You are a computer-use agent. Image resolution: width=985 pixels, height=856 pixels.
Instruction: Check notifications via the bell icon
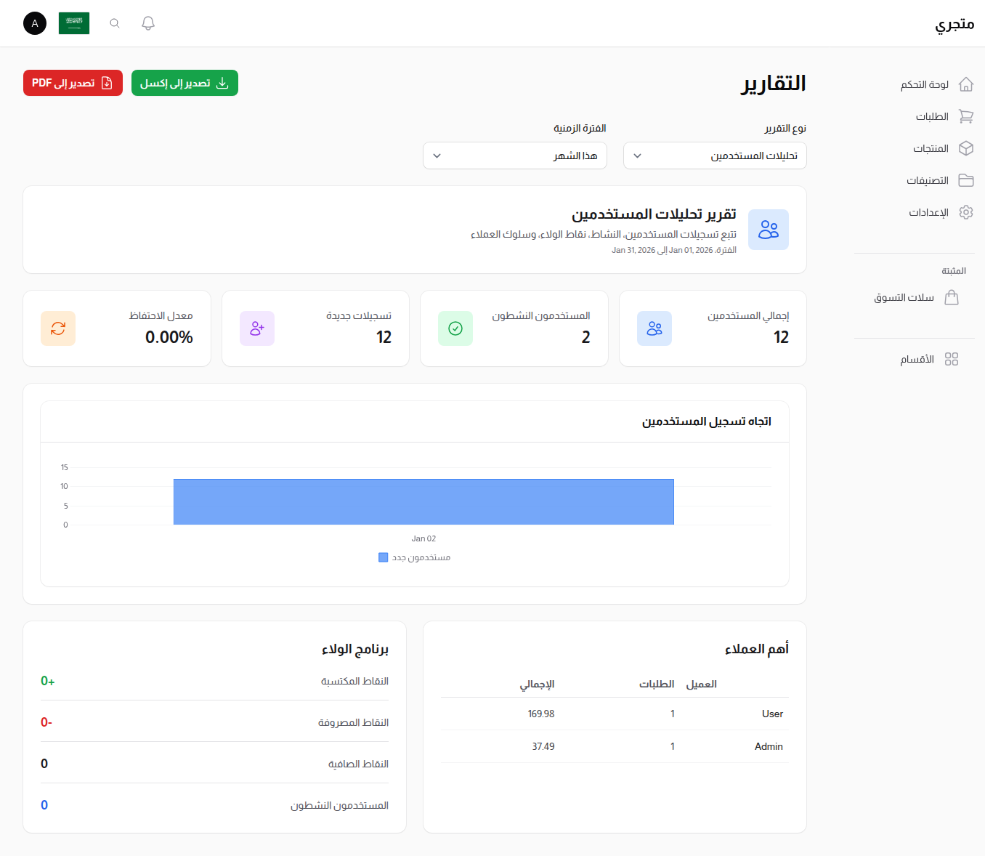[147, 23]
